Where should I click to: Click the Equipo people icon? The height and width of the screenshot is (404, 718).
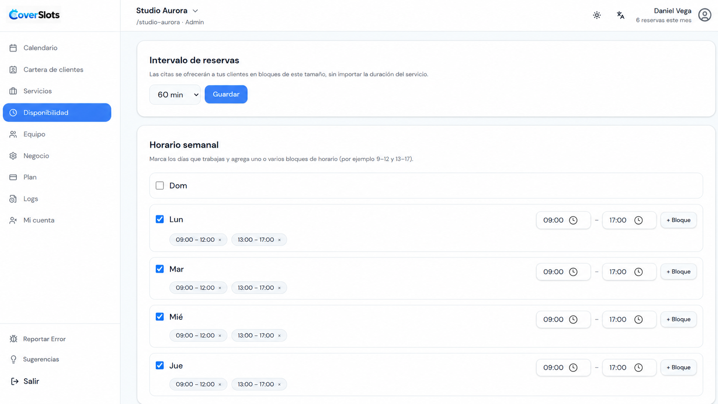(x=13, y=134)
